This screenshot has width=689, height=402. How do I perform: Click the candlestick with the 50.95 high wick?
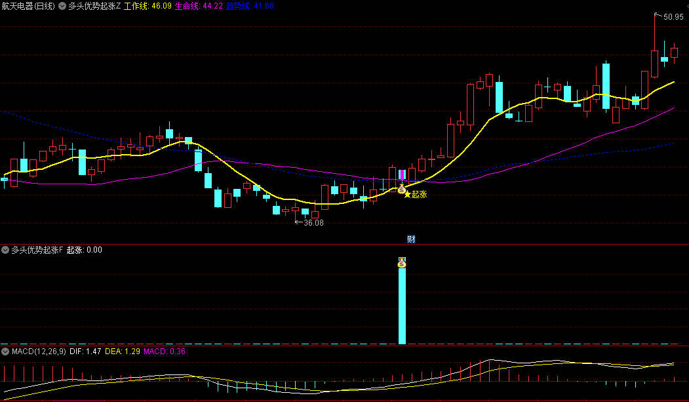tap(655, 64)
